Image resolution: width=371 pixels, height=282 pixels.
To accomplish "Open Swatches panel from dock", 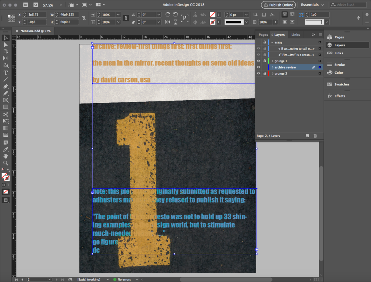I will pos(342,84).
